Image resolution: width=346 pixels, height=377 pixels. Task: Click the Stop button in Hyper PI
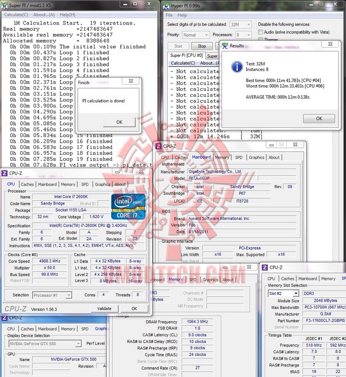[202, 46]
